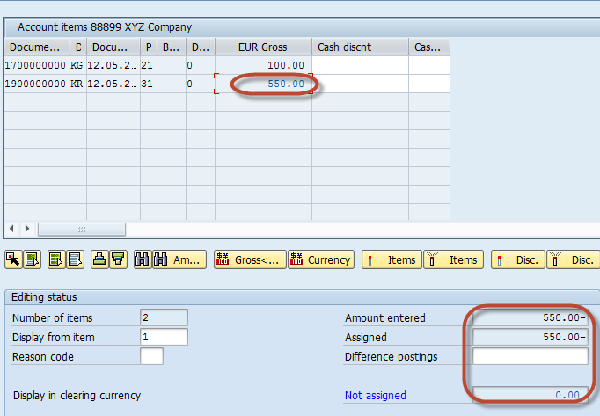The image size is (600, 416).
Task: Click the Items button with plain pencil icon
Action: point(391,259)
